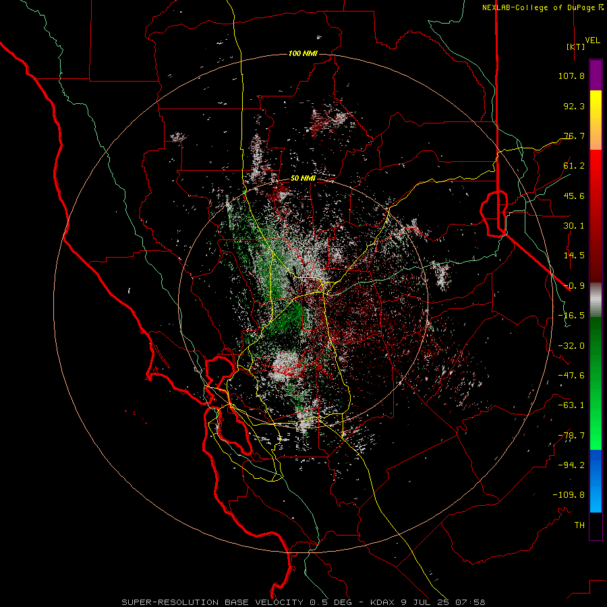This screenshot has width=607, height=607.
Task: Click the 45.6 velocity scale value
Action: coord(574,196)
